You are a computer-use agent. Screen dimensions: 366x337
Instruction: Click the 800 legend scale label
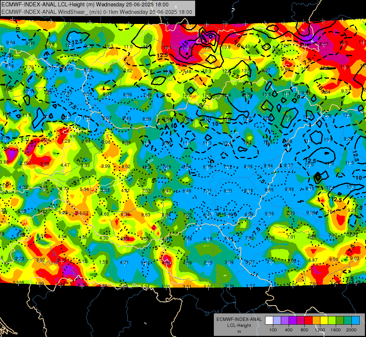(x=304, y=330)
